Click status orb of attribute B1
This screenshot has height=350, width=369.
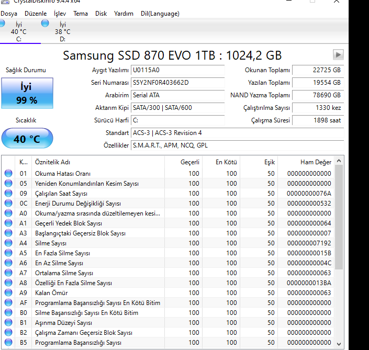(x=8, y=322)
